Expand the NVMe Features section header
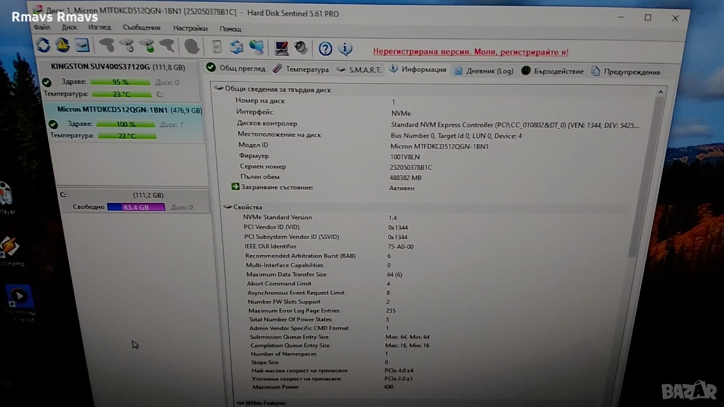This screenshot has height=407, width=724. (240, 402)
